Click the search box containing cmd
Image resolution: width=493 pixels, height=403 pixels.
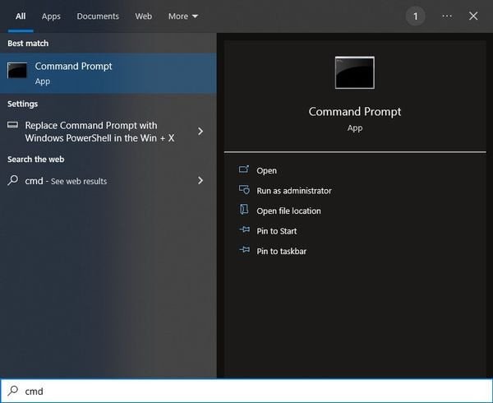point(246,391)
